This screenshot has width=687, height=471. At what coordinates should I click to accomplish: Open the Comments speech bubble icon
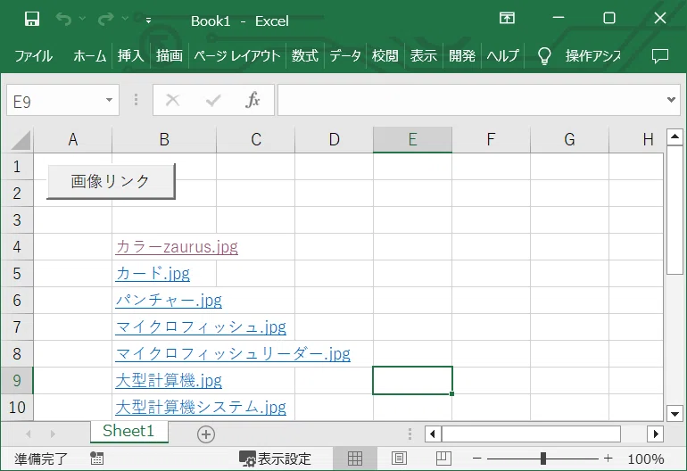[x=660, y=56]
